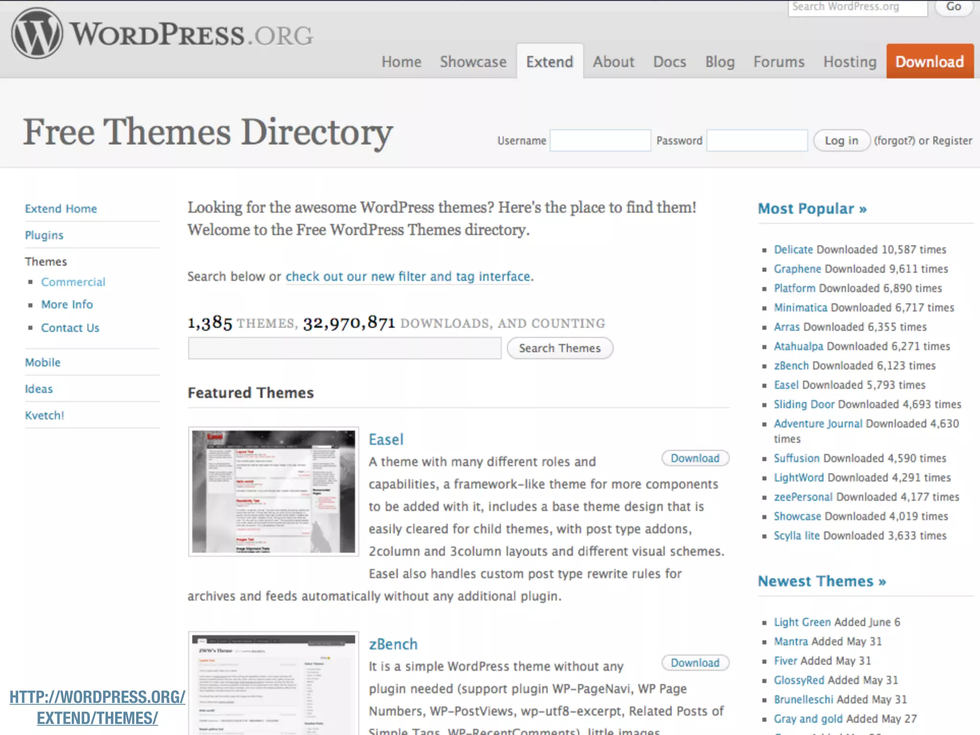
Task: Click the orange Download button
Action: (930, 61)
